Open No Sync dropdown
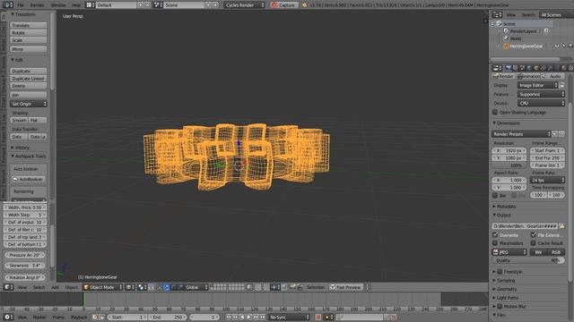 pos(289,317)
